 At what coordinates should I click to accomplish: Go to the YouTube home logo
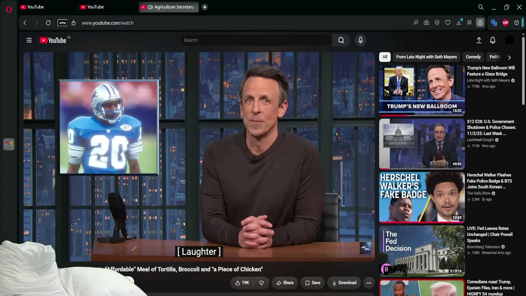[x=53, y=40]
